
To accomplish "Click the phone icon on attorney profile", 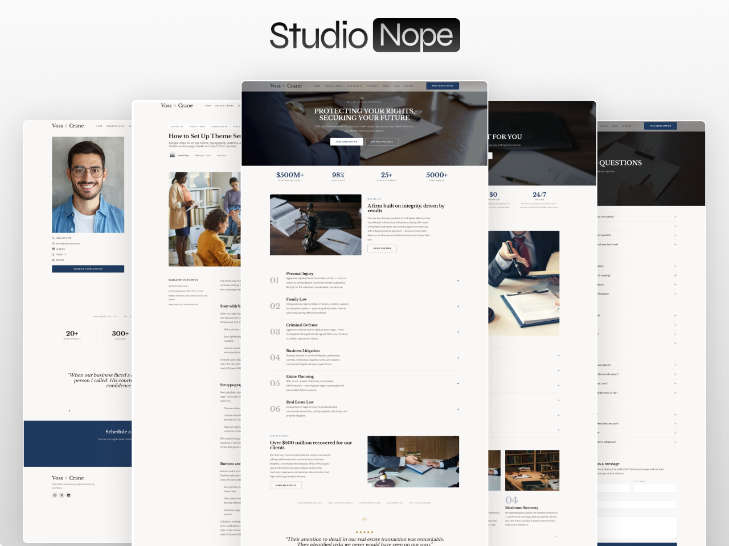I will [54, 238].
